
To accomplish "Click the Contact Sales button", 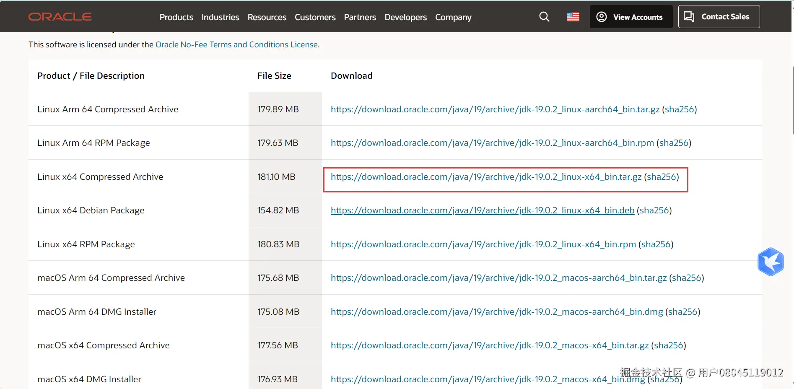I will [719, 17].
